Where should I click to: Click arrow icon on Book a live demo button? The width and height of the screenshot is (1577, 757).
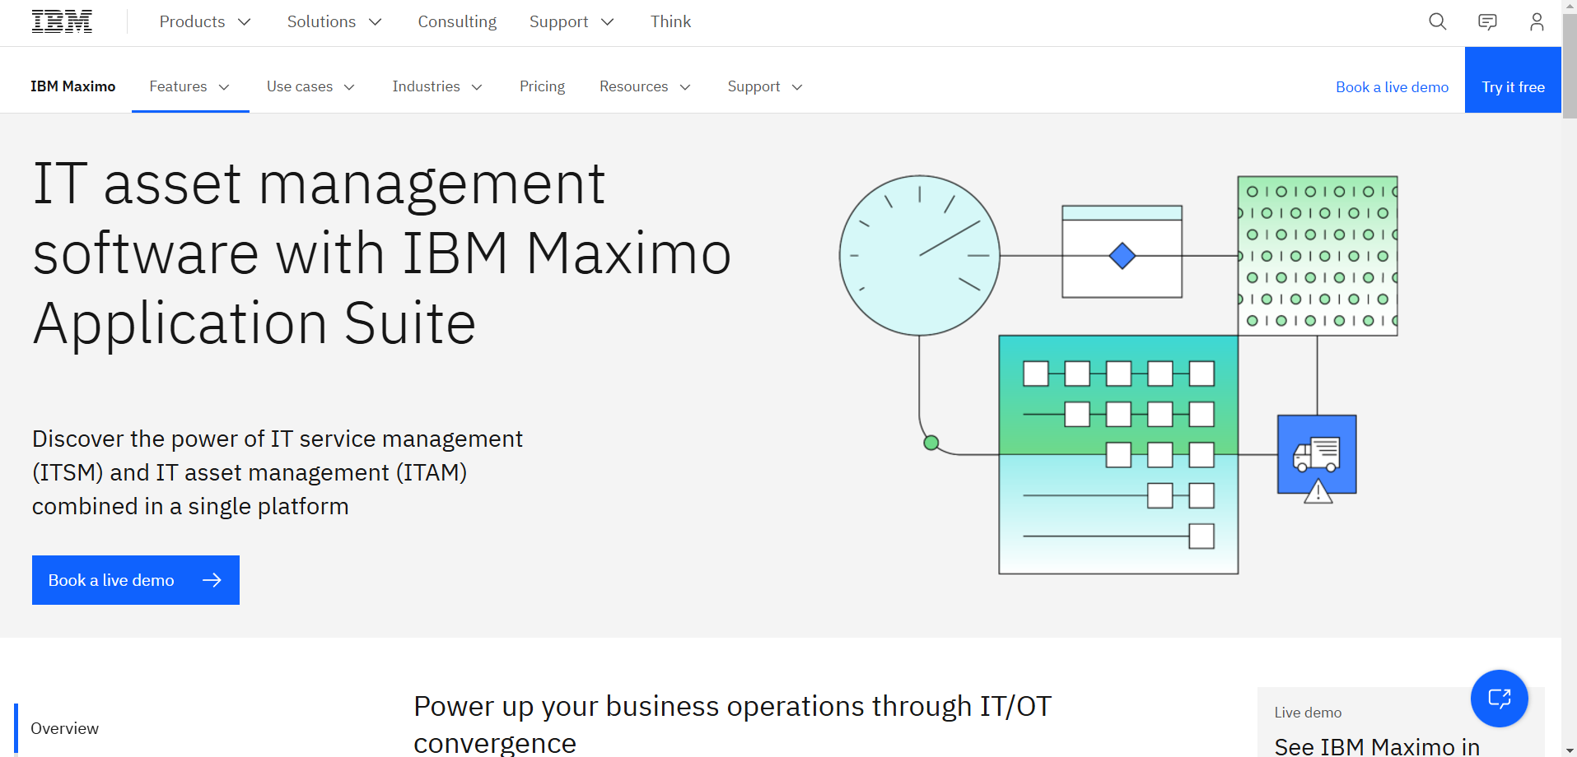point(212,580)
